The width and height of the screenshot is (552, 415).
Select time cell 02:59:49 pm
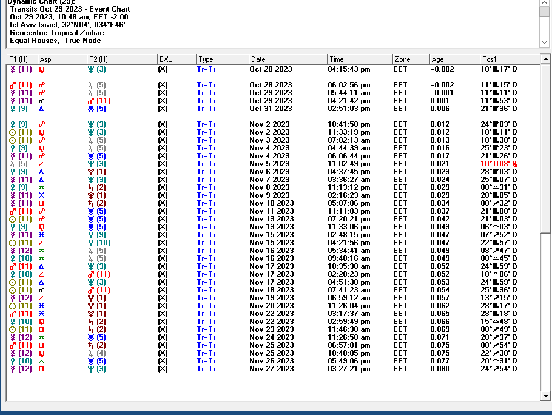(349, 322)
